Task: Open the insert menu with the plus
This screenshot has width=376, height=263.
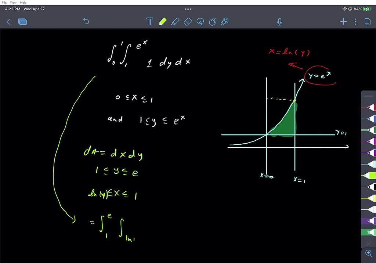Action: pyautogui.click(x=343, y=22)
